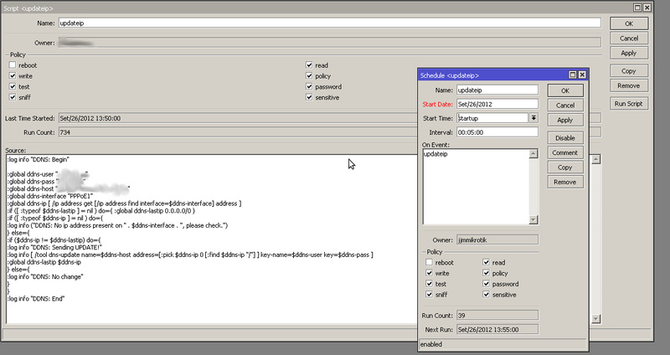The height and width of the screenshot is (355, 670).
Task: Click OK in the Schedule dialog
Action: (x=565, y=90)
